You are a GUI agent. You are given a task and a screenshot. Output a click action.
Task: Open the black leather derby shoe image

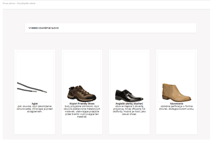pos(129,77)
